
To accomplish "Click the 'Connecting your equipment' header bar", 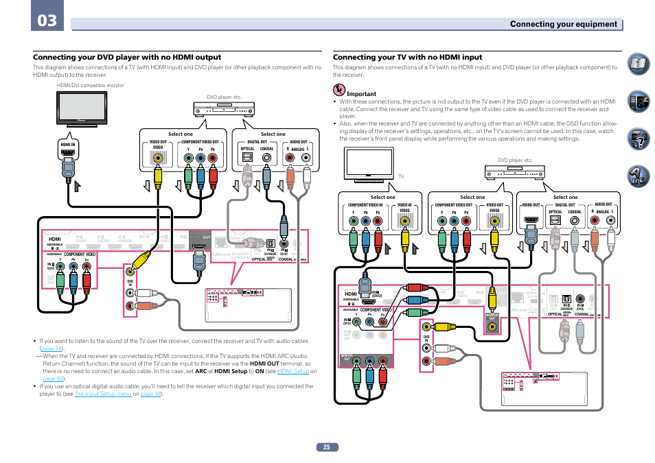I will pos(347,24).
